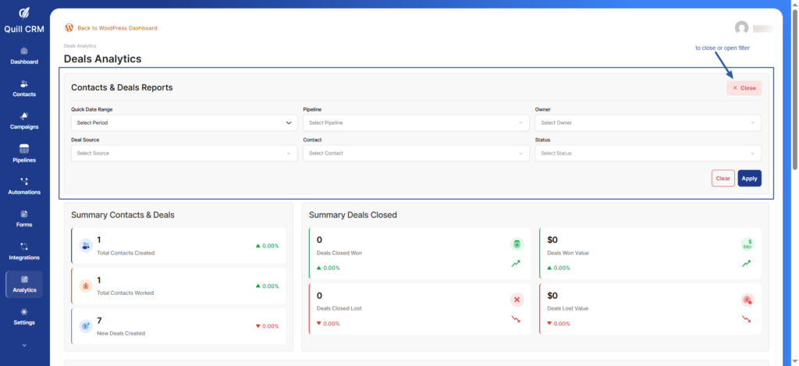The image size is (799, 366).
Task: Open the Status filter dropdown
Action: tap(648, 154)
